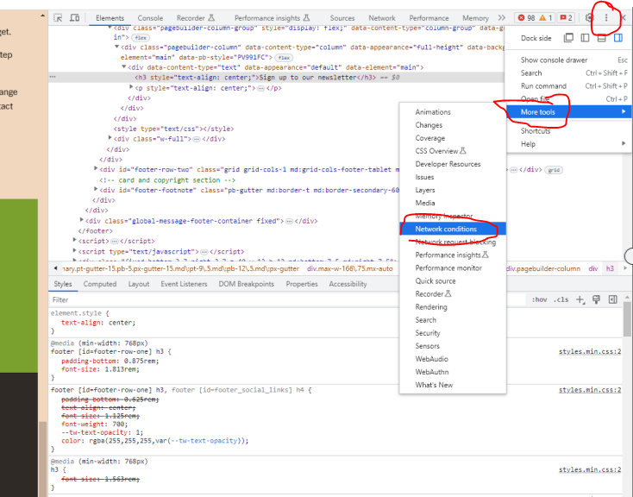Click the new style rule plus icon
Viewport: 633px width, 497px height.
(580, 299)
